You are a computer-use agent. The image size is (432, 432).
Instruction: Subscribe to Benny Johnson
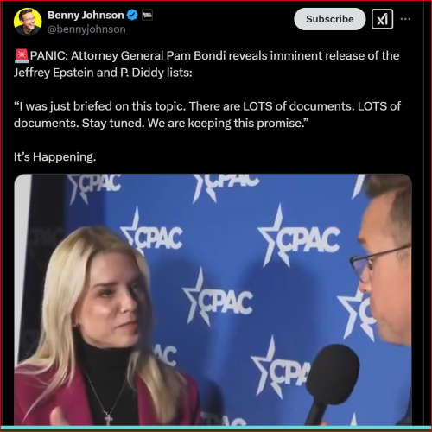point(330,19)
